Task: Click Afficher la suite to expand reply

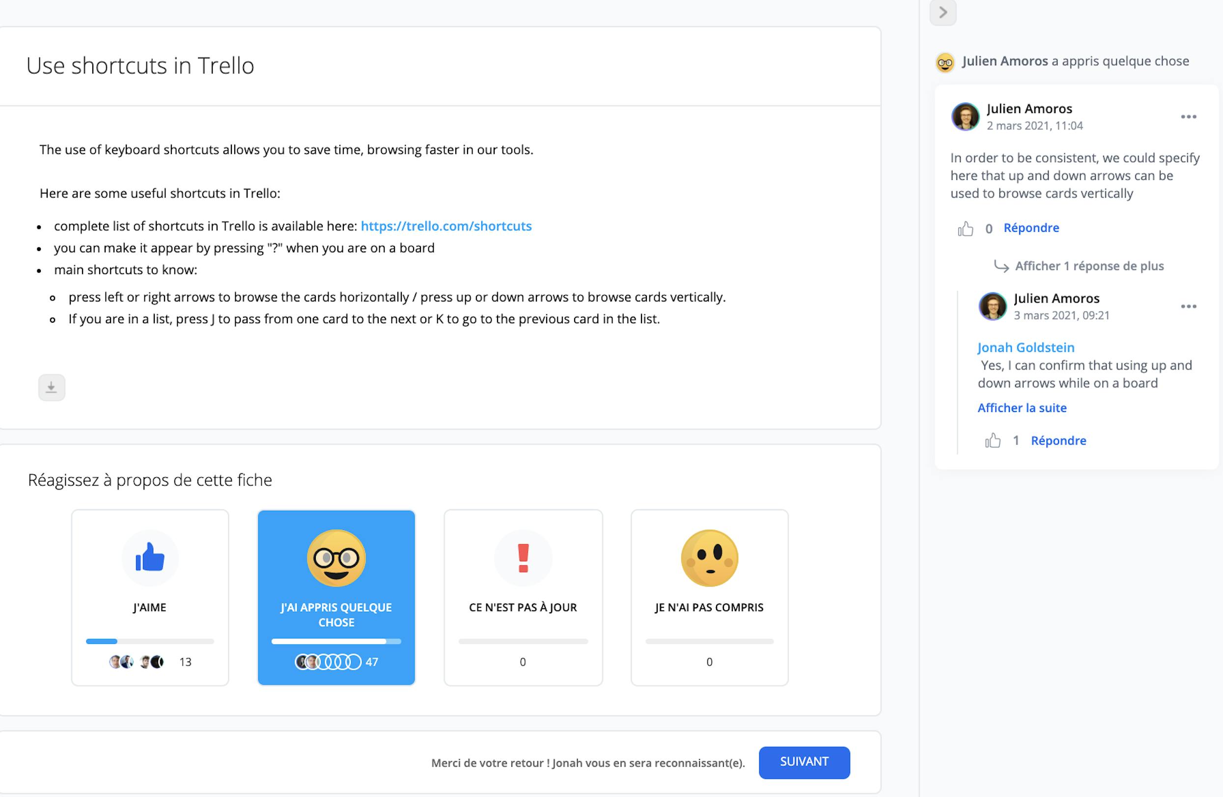Action: (x=1022, y=408)
